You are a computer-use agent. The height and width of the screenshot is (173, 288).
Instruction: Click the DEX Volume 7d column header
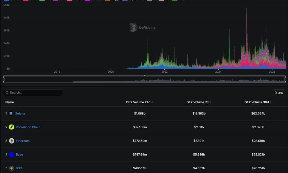[x=197, y=102]
